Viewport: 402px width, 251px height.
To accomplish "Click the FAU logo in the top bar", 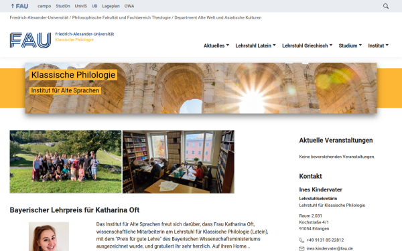I will [19, 6].
